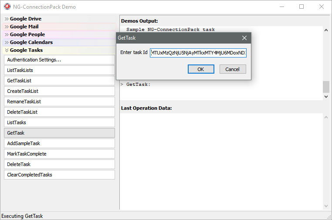The height and width of the screenshot is (220, 332).
Task: Run the ListTaskLists demo
Action: point(59,70)
